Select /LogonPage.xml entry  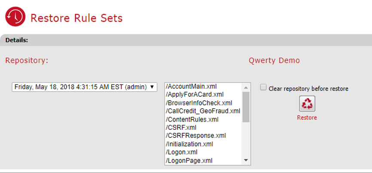[189, 161]
